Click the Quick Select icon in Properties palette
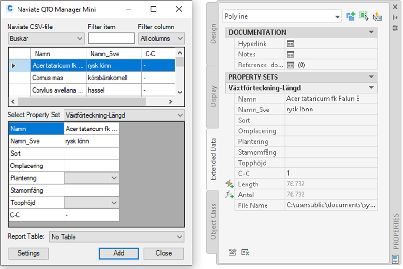 point(377,17)
